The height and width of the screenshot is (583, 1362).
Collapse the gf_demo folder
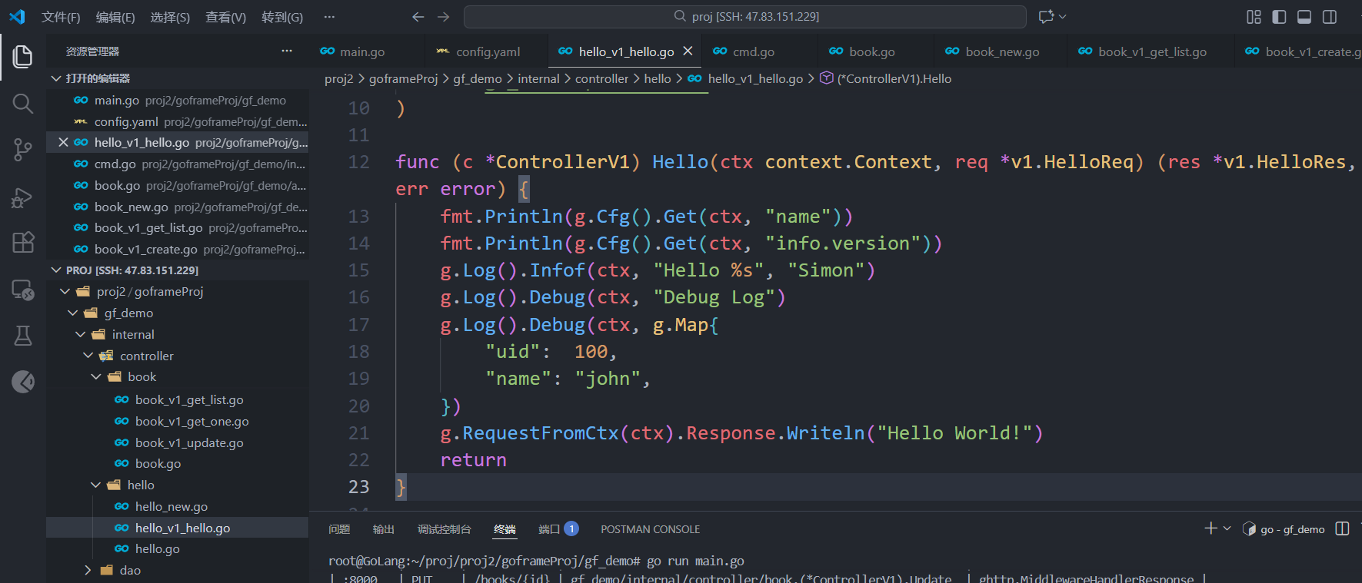pos(72,313)
